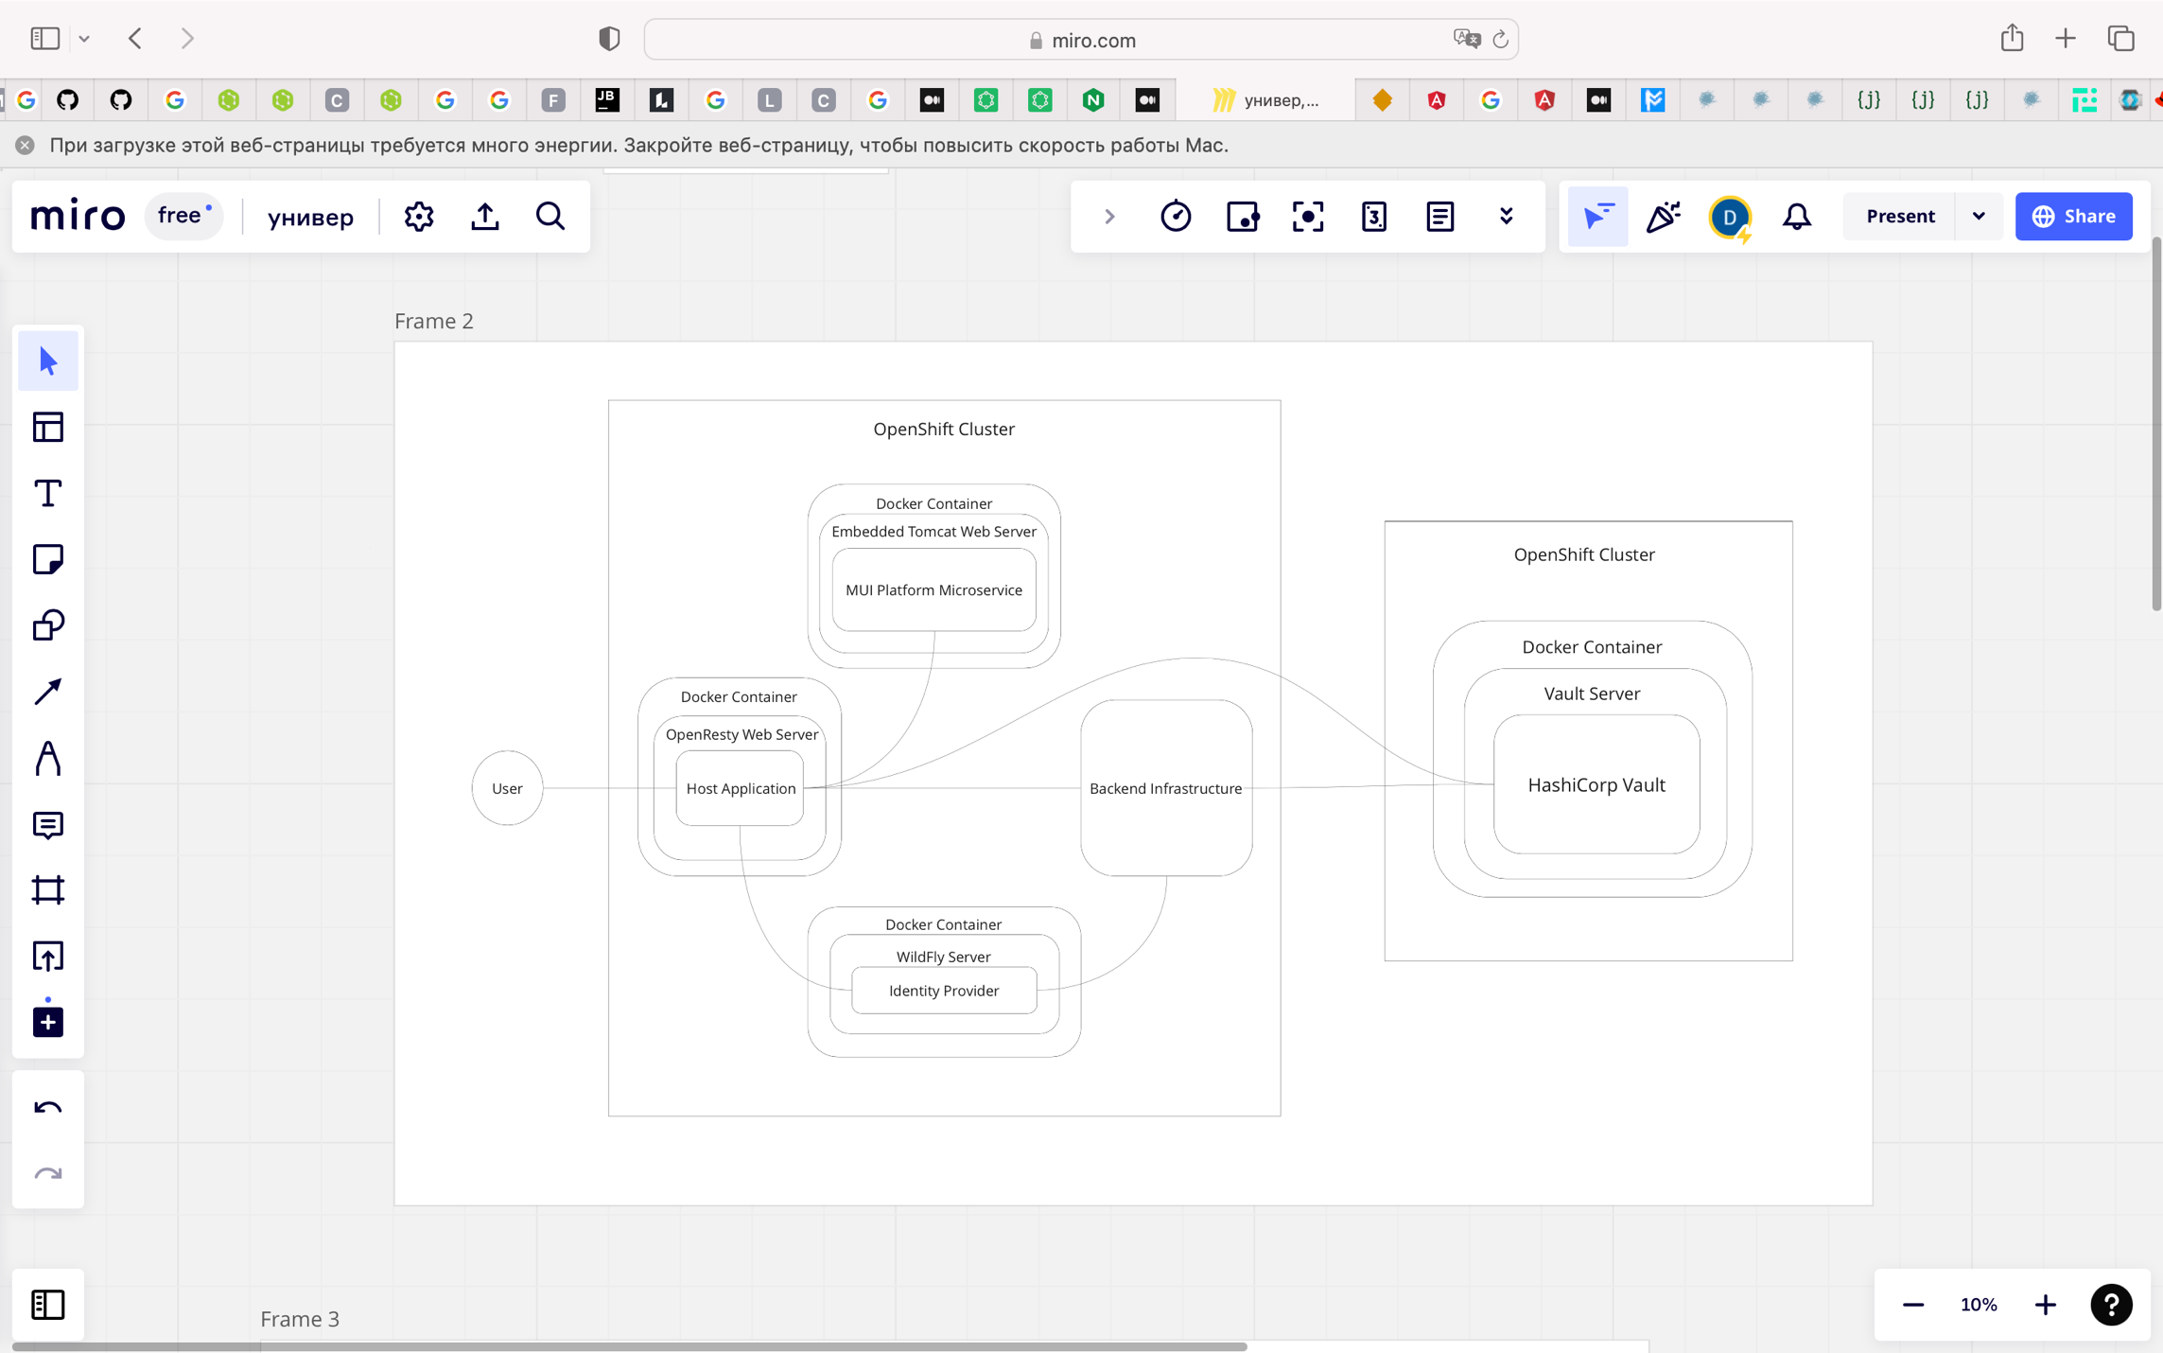Select the Frame 3 title
Image resolution: width=2163 pixels, height=1353 pixels.
pyautogui.click(x=300, y=1318)
